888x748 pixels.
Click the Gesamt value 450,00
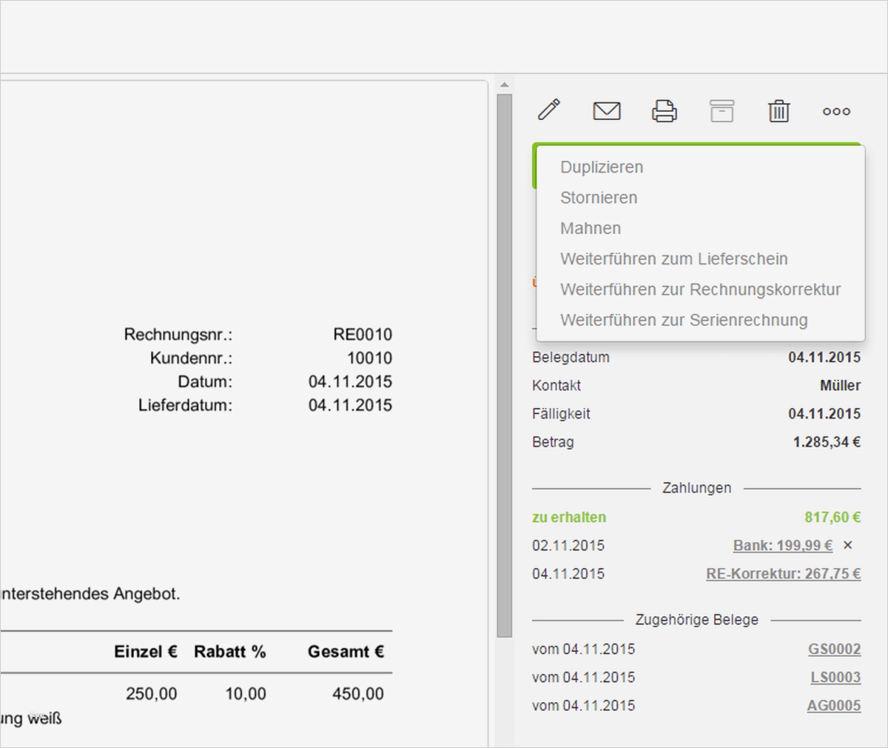click(357, 694)
